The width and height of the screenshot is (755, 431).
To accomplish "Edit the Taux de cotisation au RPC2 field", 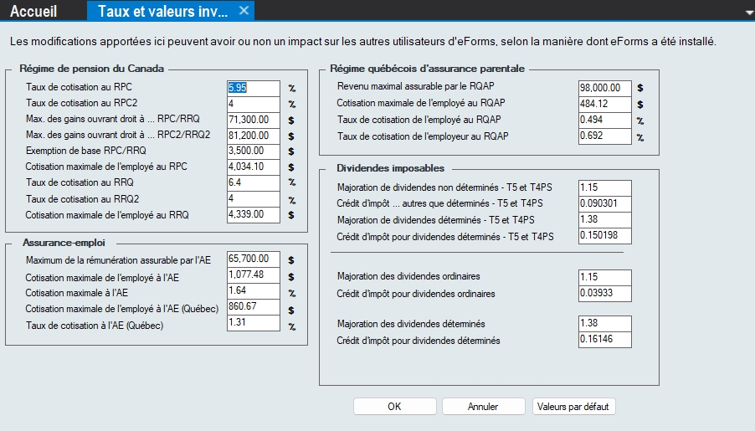I will point(254,104).
